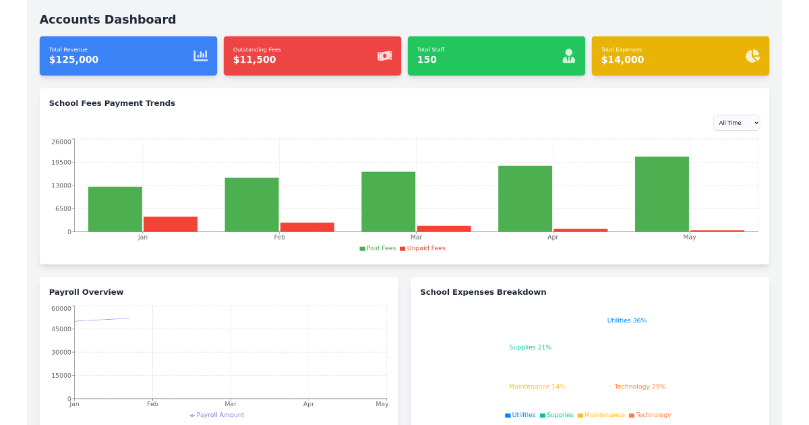
Task: Click the orange Technology legend marker
Action: 632,415
